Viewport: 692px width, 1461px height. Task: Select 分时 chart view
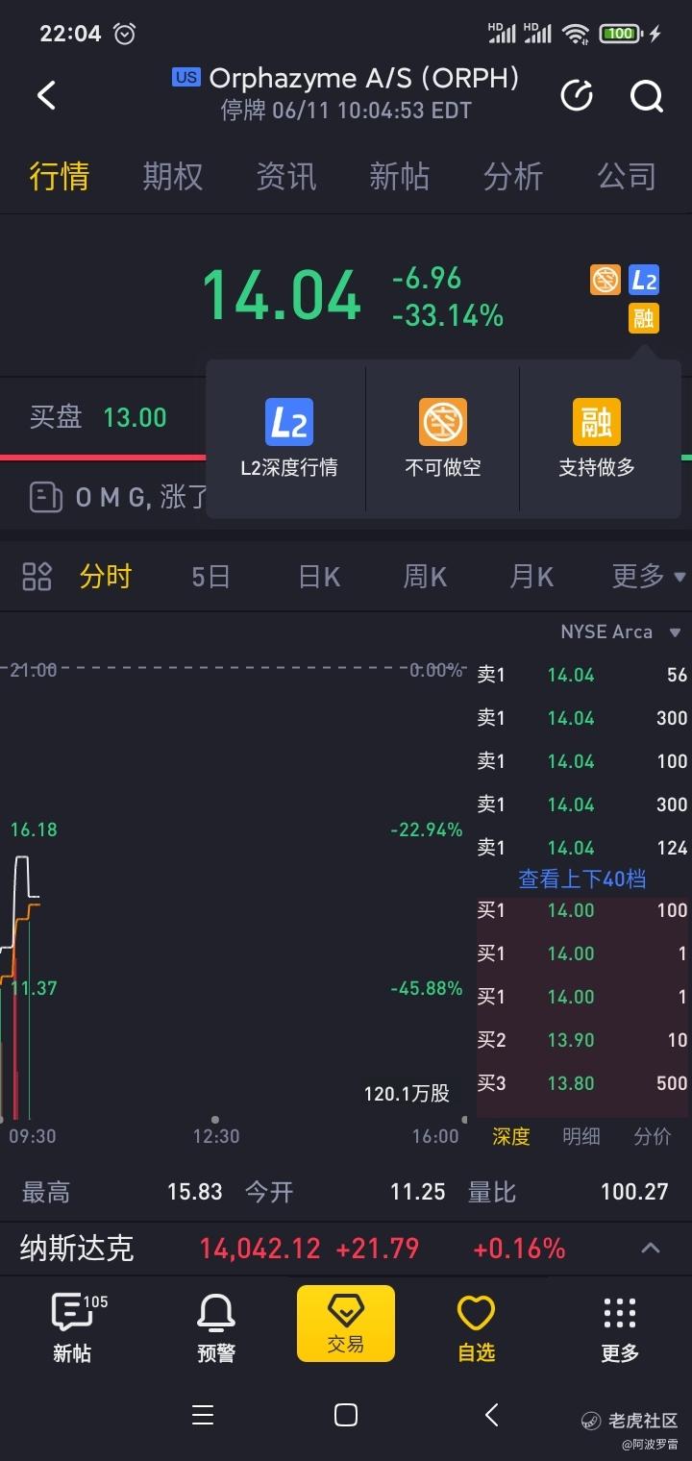point(106,577)
